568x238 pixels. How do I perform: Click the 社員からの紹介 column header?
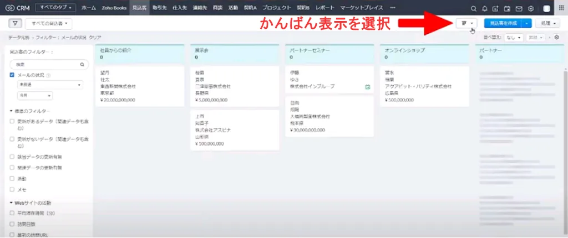click(x=140, y=54)
